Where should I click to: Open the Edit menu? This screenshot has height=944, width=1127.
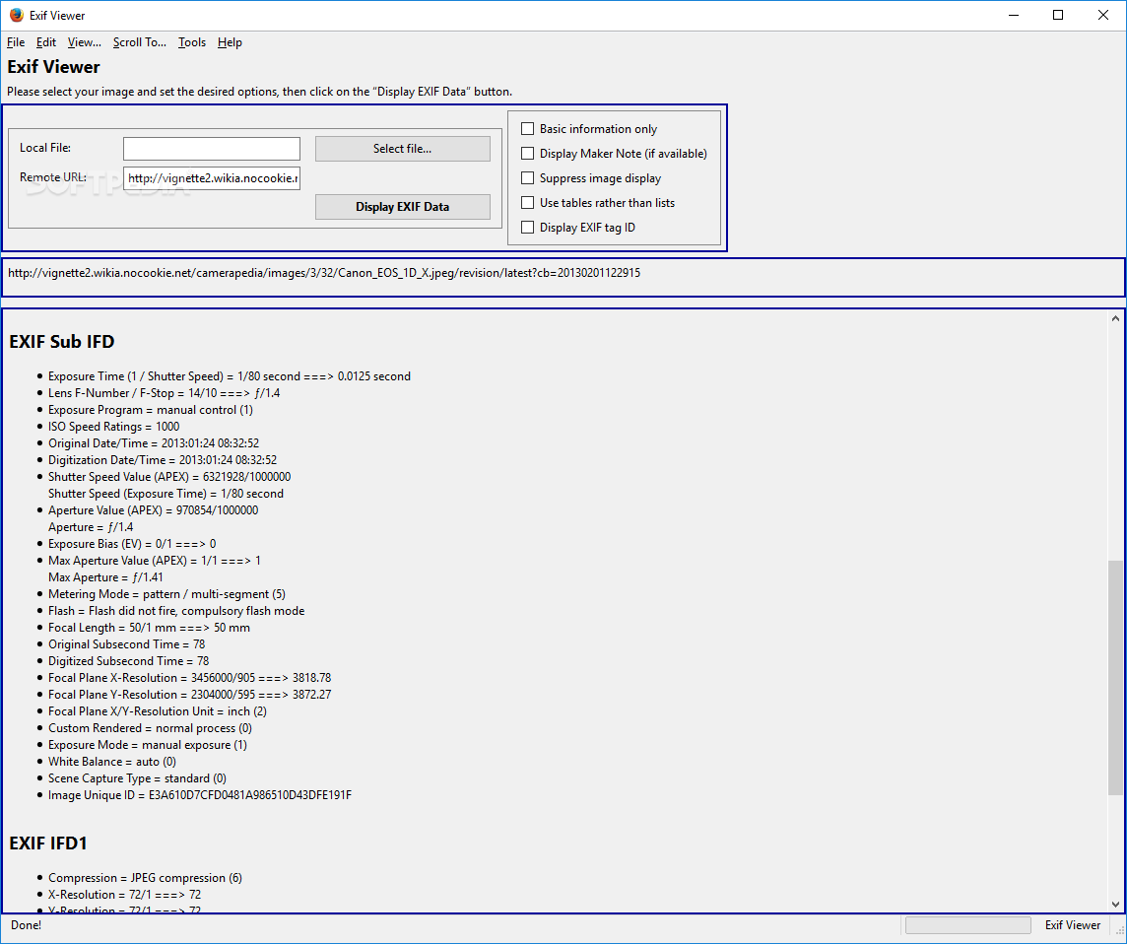[x=46, y=42]
